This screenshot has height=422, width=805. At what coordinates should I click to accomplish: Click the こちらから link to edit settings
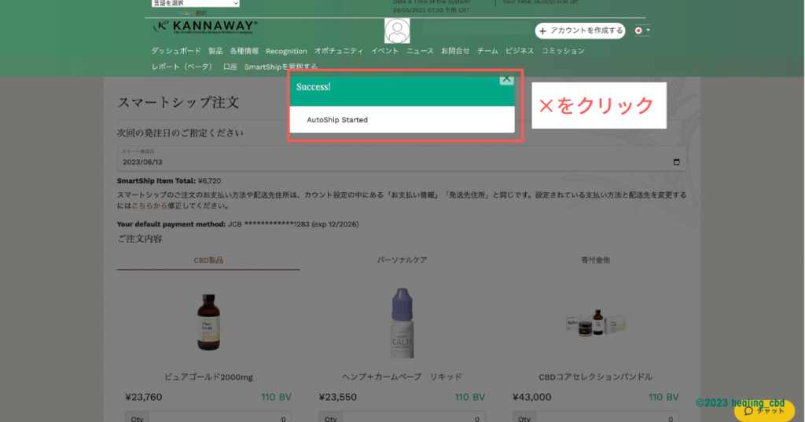(x=148, y=206)
